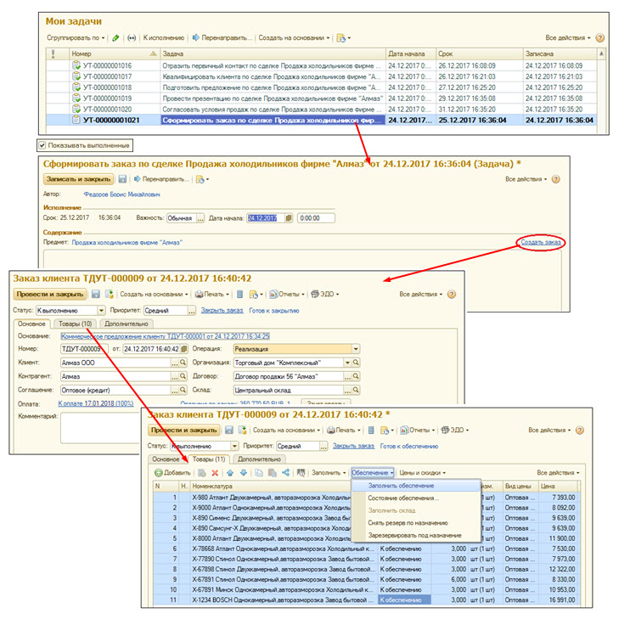Click the (↔) icon in Мои задачи toolbar

(x=132, y=37)
